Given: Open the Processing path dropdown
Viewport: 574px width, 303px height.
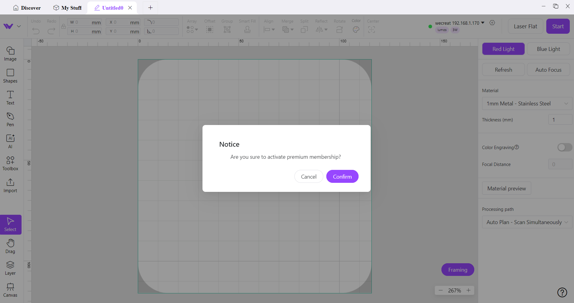Looking at the screenshot, I should click(x=527, y=222).
